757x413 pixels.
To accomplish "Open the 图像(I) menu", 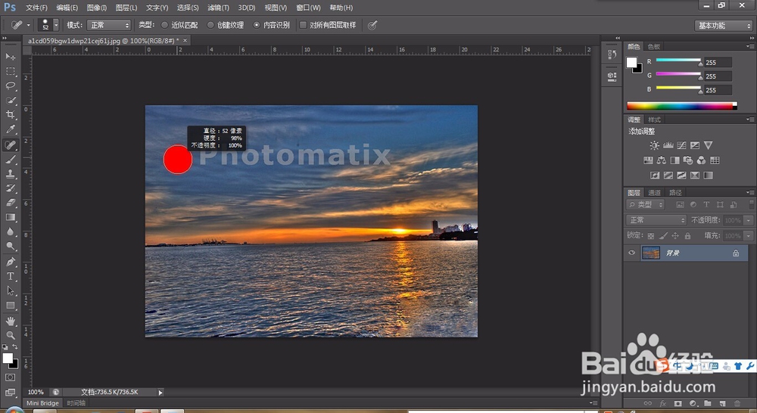I will point(97,8).
